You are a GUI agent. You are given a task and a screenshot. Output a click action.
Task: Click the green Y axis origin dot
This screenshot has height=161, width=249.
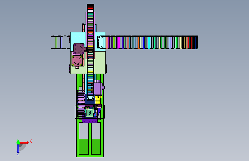[x=18, y=143]
